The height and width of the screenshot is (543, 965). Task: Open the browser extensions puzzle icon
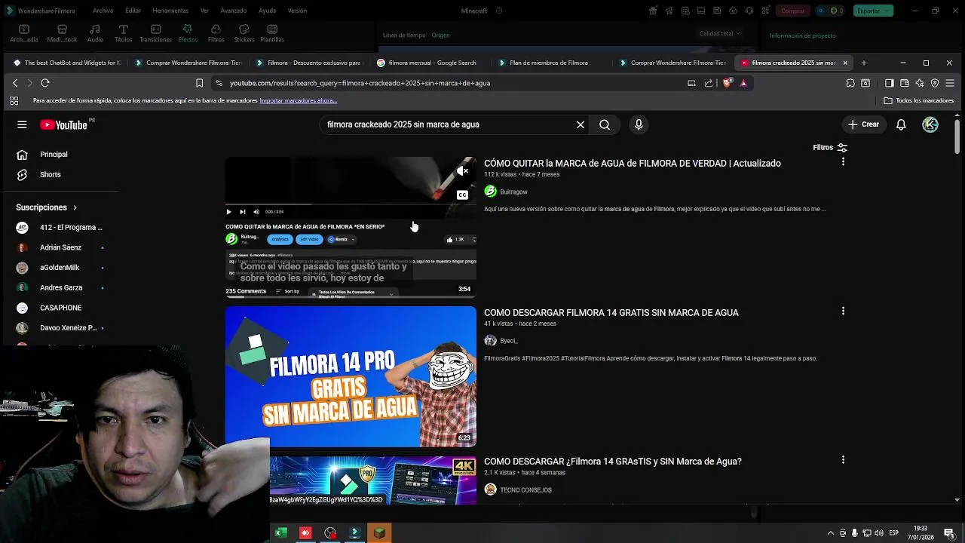coord(850,83)
